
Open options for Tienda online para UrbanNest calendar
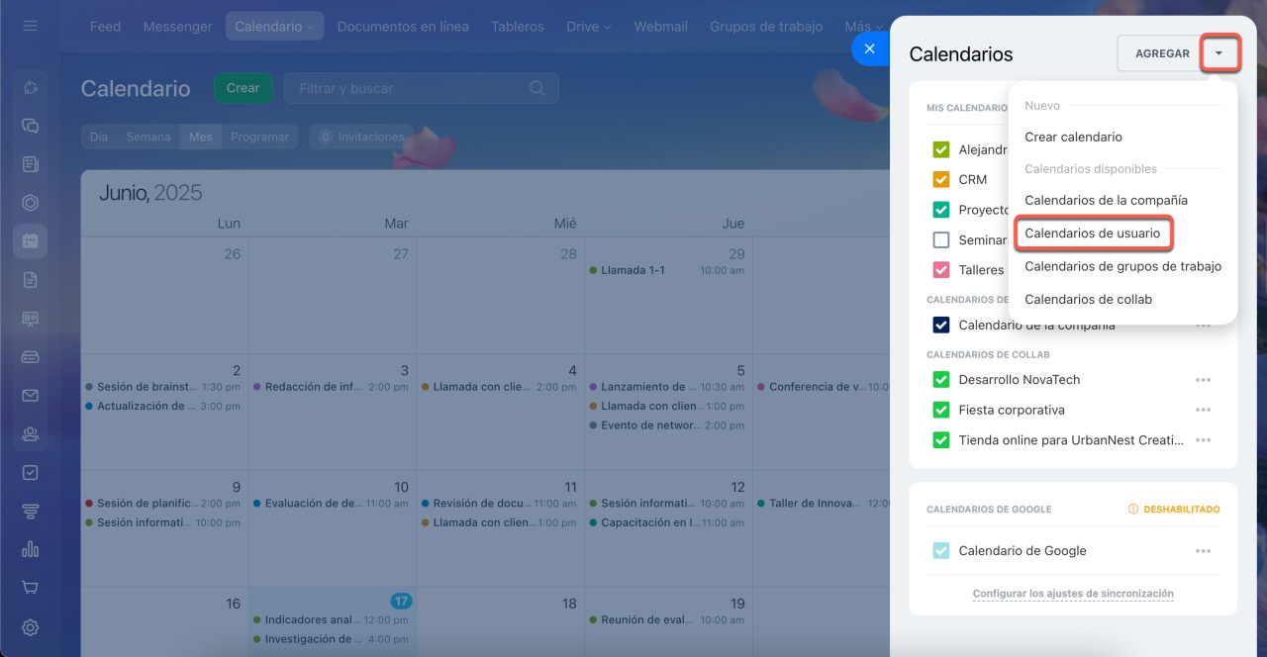point(1203,440)
